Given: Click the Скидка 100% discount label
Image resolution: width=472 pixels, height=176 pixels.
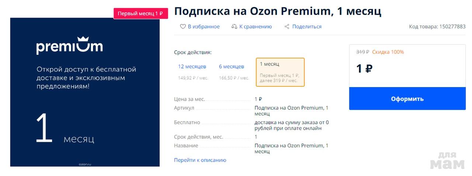Looking at the screenshot, I should (388, 52).
